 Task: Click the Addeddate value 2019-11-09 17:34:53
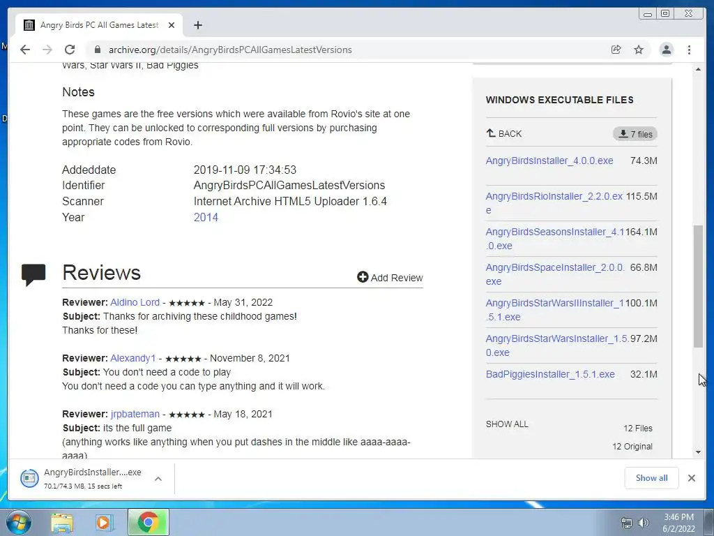(245, 170)
